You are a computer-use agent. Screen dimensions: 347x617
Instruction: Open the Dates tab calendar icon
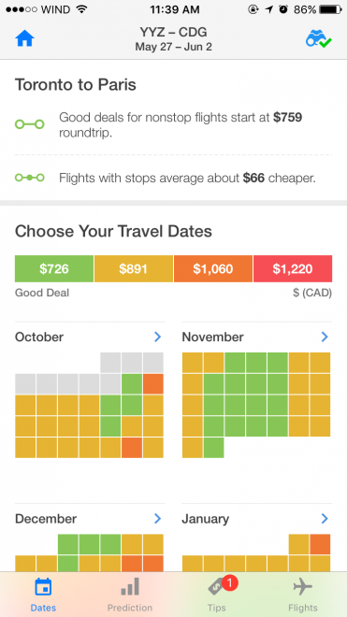tap(43, 587)
